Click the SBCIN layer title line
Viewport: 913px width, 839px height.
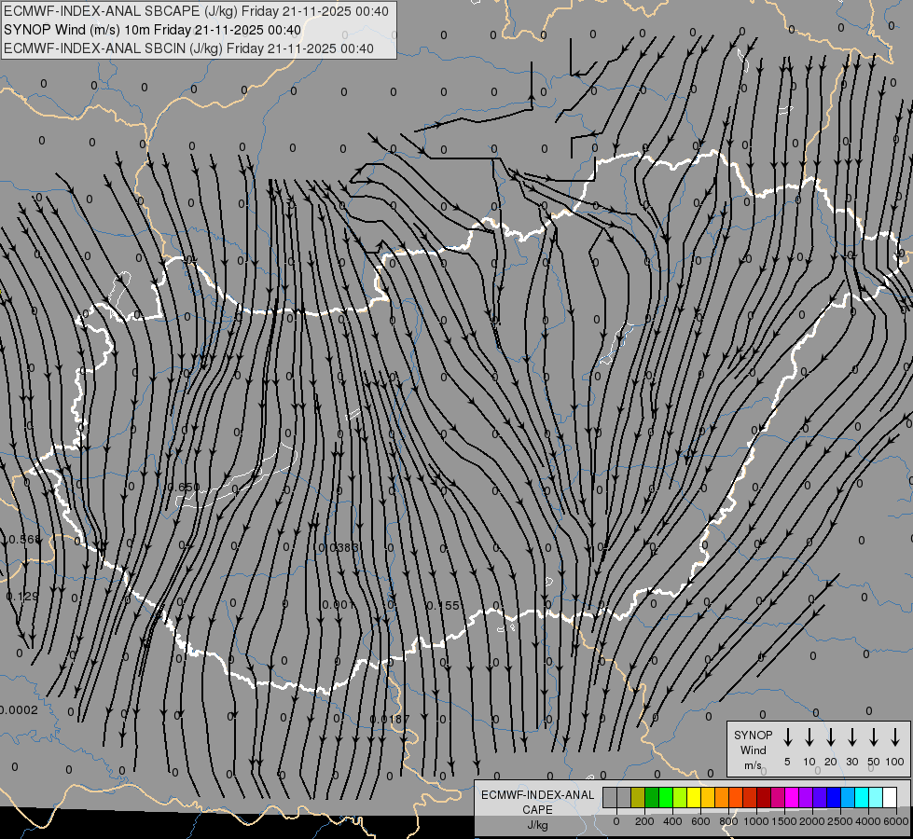pyautogui.click(x=188, y=48)
